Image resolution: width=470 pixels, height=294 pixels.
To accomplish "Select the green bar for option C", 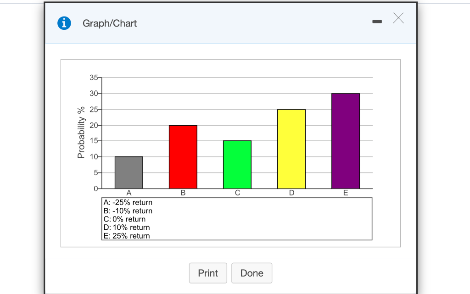I will click(x=237, y=164).
